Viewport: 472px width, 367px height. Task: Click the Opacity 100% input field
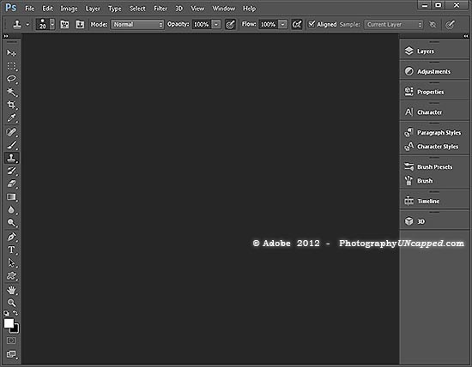click(x=202, y=24)
